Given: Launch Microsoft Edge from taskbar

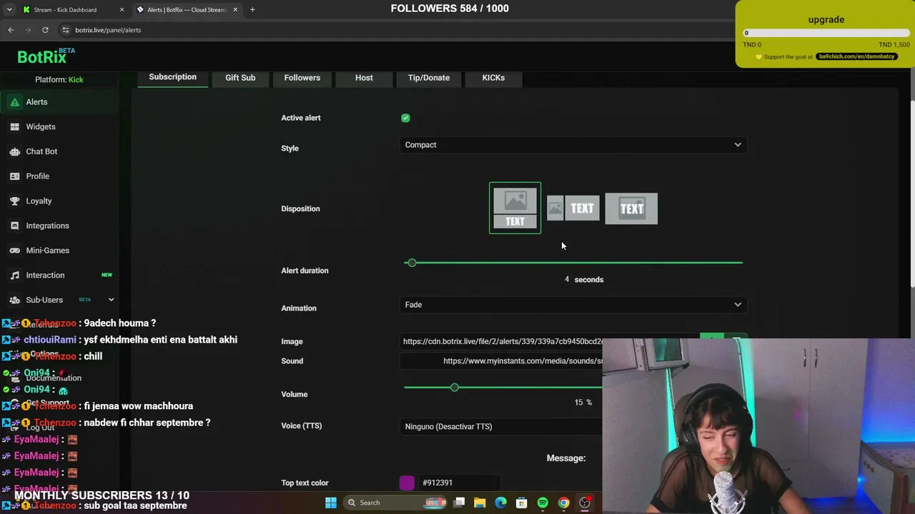Looking at the screenshot, I should 500,503.
